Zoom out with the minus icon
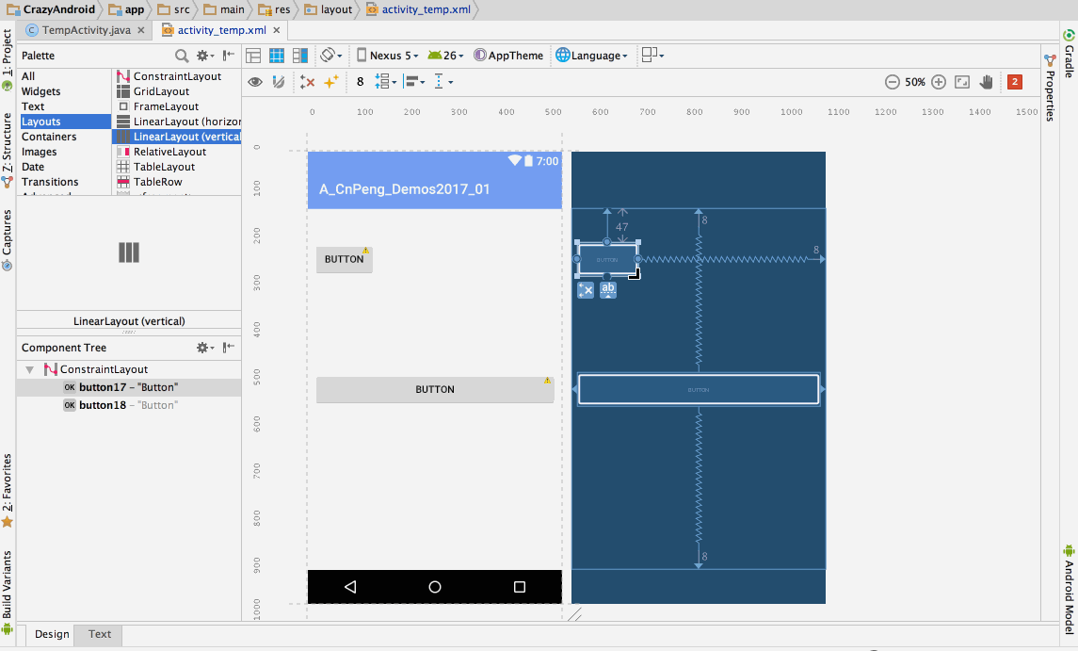 click(x=892, y=82)
